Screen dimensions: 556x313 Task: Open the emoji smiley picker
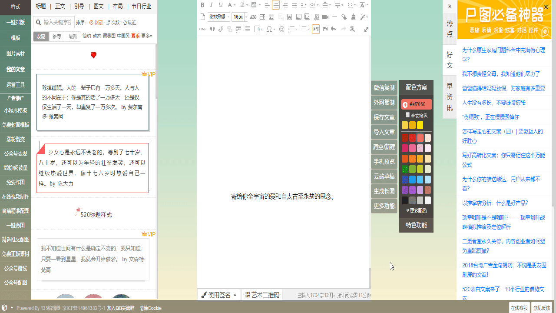click(x=281, y=29)
